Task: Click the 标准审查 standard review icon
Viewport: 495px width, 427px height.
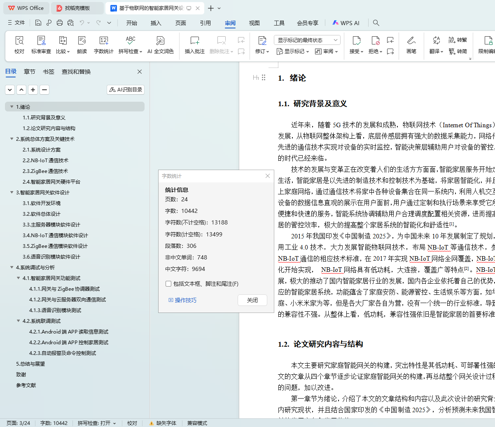Action: [41, 41]
